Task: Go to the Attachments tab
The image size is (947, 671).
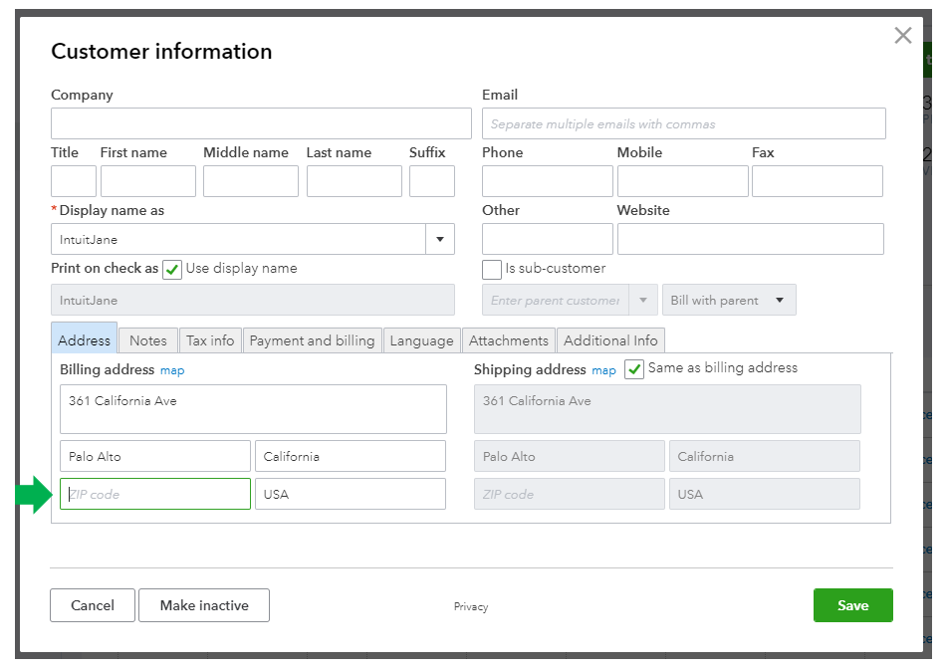Action: (508, 340)
